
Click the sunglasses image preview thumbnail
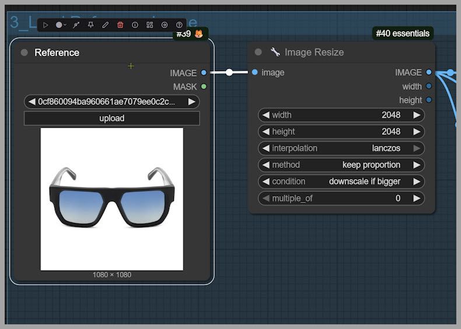pos(111,199)
